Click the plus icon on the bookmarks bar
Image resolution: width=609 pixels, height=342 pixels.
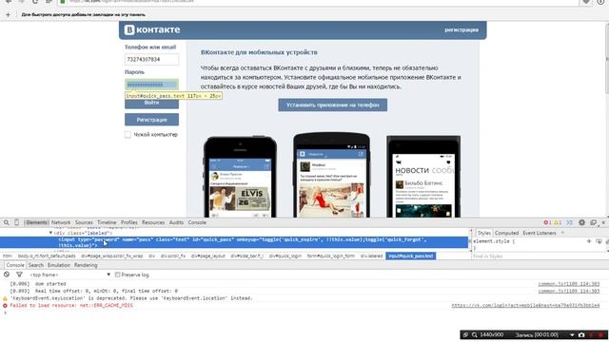(8, 15)
